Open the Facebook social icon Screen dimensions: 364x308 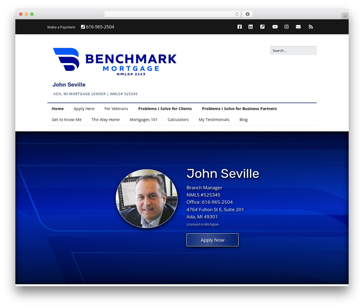[x=240, y=27]
